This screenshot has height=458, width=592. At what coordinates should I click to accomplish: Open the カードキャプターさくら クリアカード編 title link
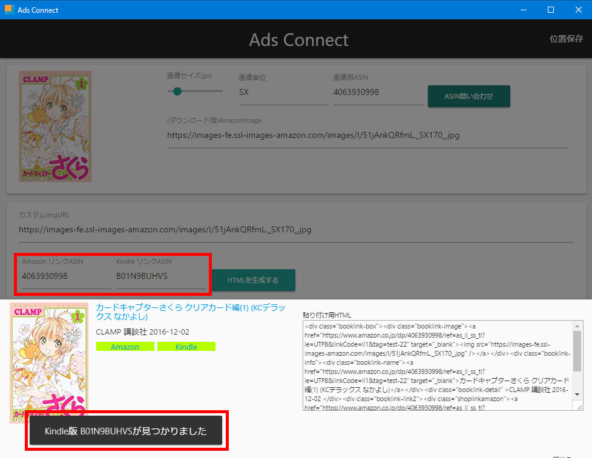[x=190, y=312]
